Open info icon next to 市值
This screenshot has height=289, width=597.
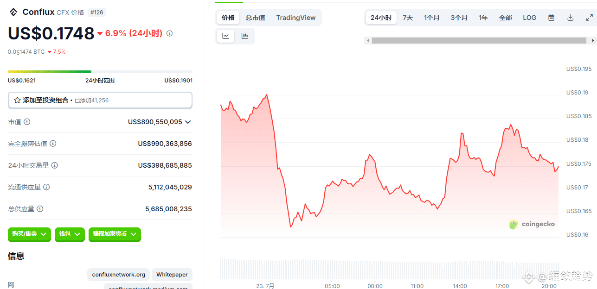click(x=27, y=122)
